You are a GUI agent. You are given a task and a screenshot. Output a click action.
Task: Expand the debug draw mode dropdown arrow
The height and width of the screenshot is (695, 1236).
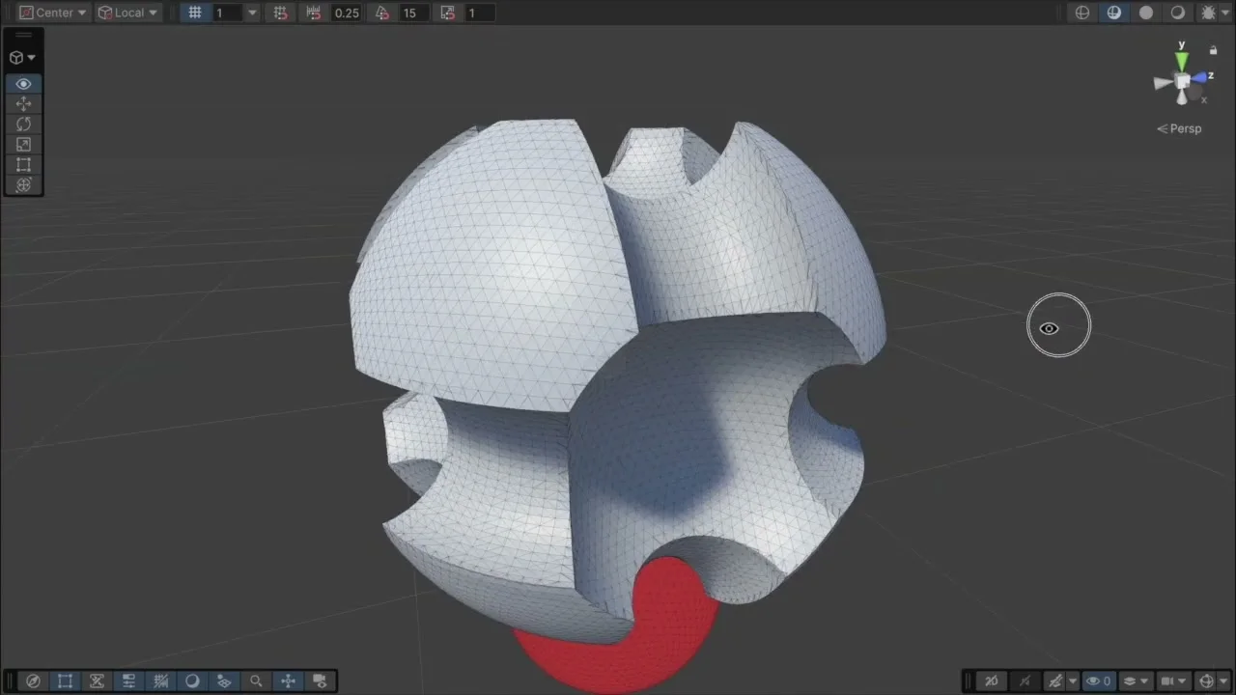click(x=1224, y=13)
